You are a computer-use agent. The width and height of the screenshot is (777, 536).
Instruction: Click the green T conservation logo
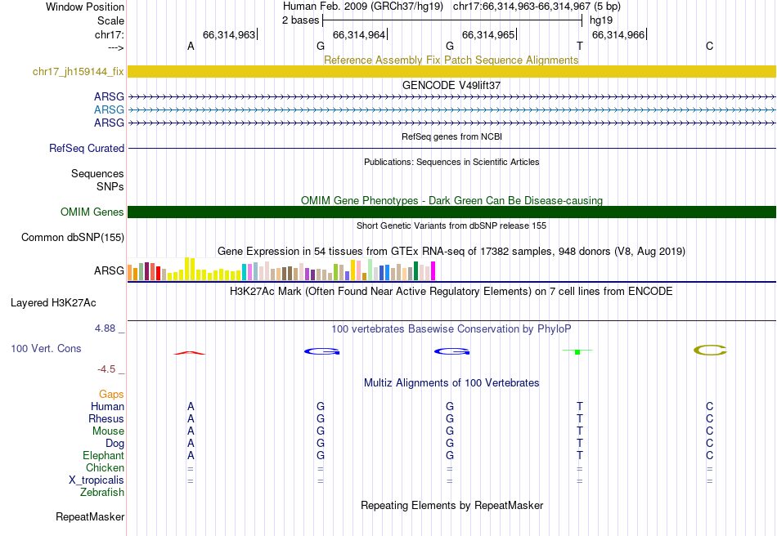coord(577,351)
